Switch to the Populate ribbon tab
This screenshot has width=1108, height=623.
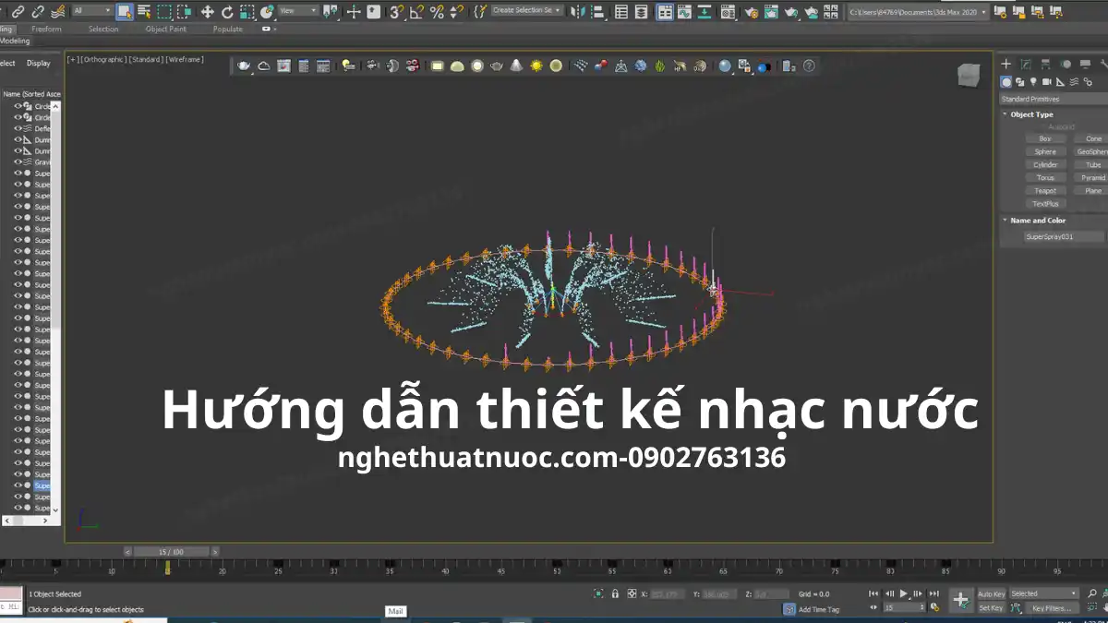tap(227, 30)
